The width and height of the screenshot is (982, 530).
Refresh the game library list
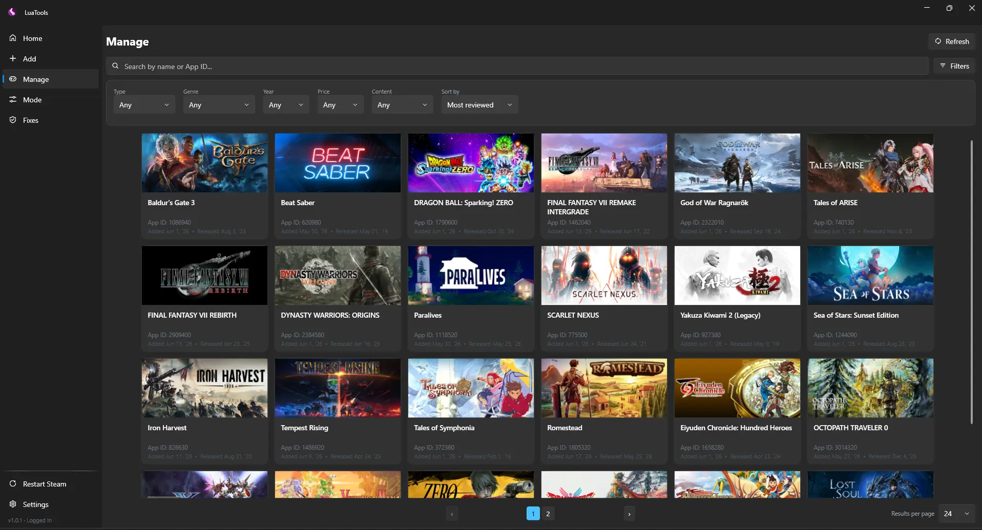coord(952,41)
